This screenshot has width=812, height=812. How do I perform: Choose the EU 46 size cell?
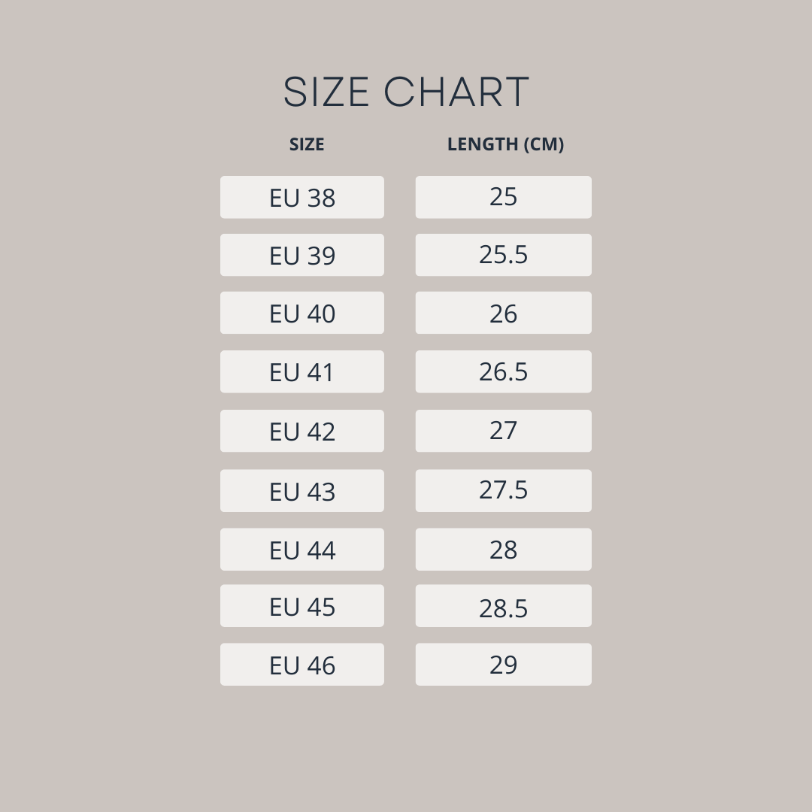(301, 665)
